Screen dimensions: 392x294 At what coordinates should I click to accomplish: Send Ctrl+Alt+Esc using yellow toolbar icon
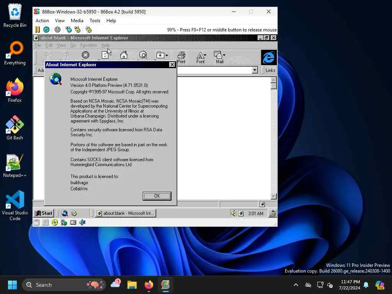[x=77, y=29]
